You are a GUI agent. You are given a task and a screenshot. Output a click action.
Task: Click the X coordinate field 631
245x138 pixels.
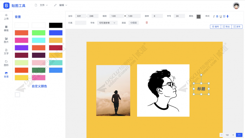pyautogui.click(x=80, y=16)
